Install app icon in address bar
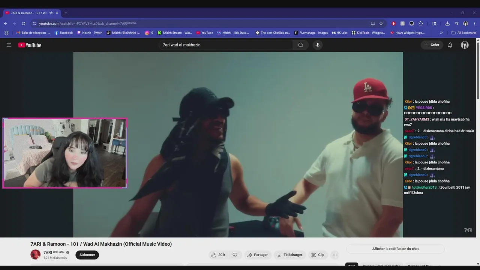The image size is (480, 270). [373, 23]
